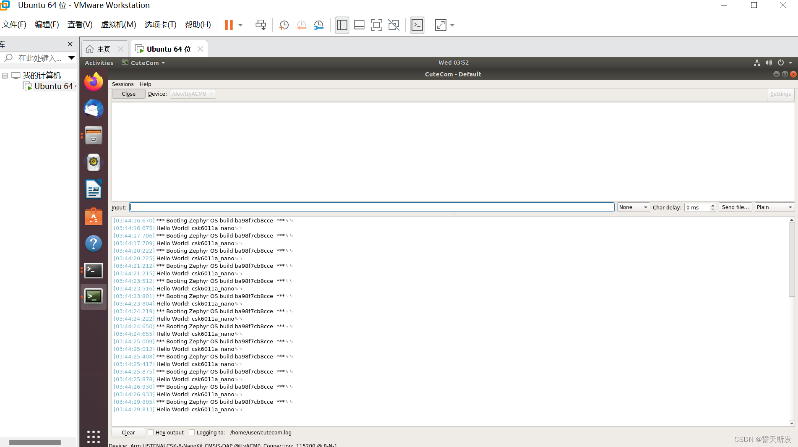Open the Terminal from the dock

click(94, 270)
